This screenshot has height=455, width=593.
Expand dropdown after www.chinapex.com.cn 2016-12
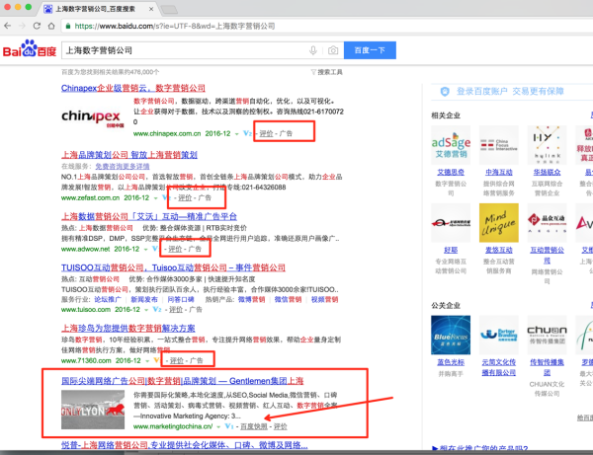237,133
